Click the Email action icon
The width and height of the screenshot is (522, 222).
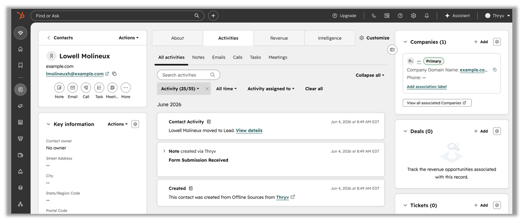(73, 88)
